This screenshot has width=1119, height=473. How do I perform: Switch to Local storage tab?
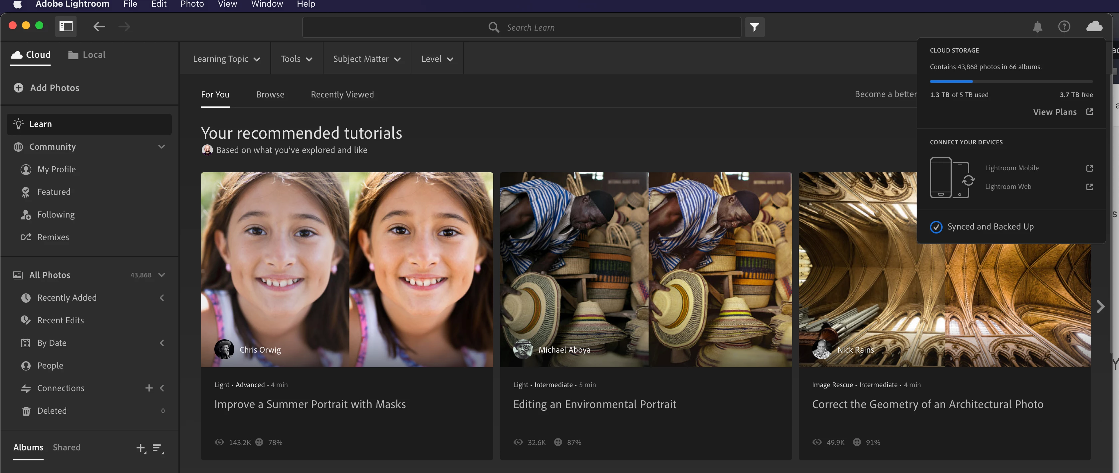pos(87,55)
